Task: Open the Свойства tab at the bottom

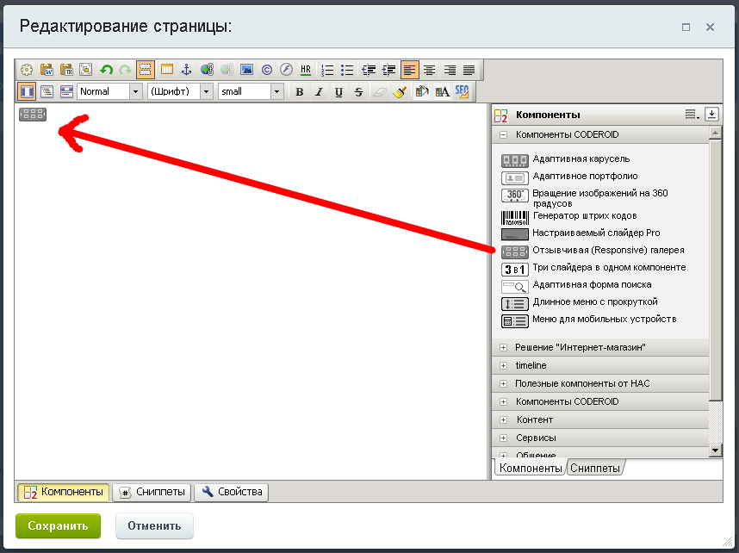Action: click(x=231, y=492)
